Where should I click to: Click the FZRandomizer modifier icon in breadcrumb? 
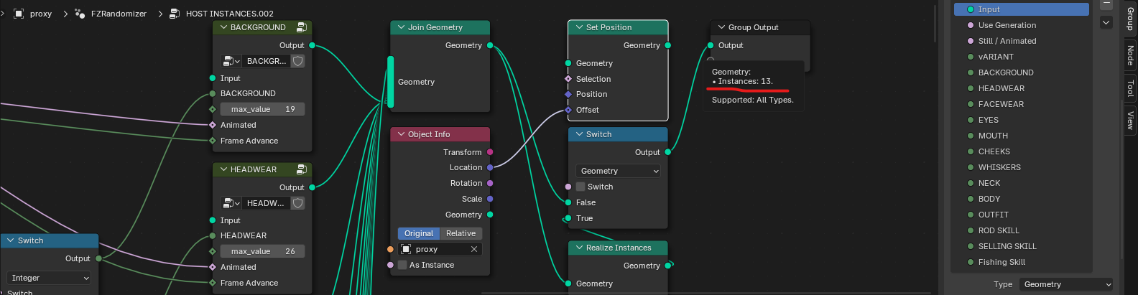coord(80,14)
